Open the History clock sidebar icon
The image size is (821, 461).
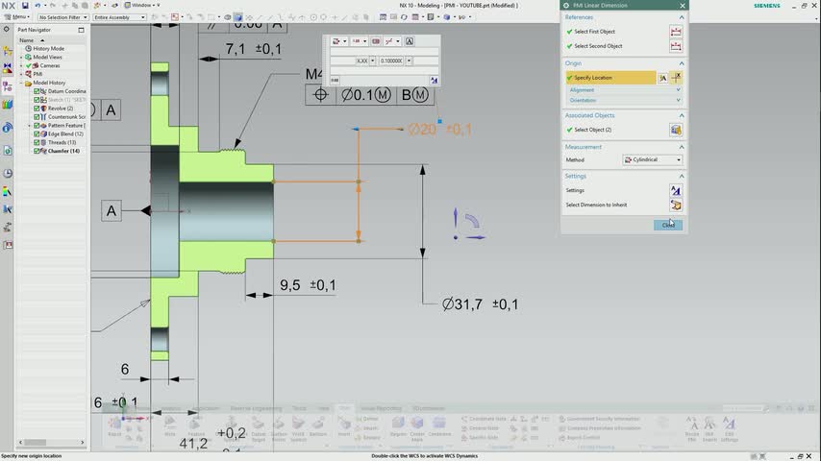coord(8,173)
